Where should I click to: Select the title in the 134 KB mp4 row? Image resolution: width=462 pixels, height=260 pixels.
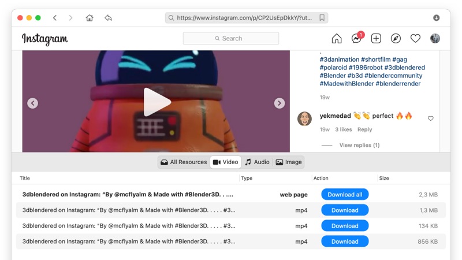(x=129, y=226)
